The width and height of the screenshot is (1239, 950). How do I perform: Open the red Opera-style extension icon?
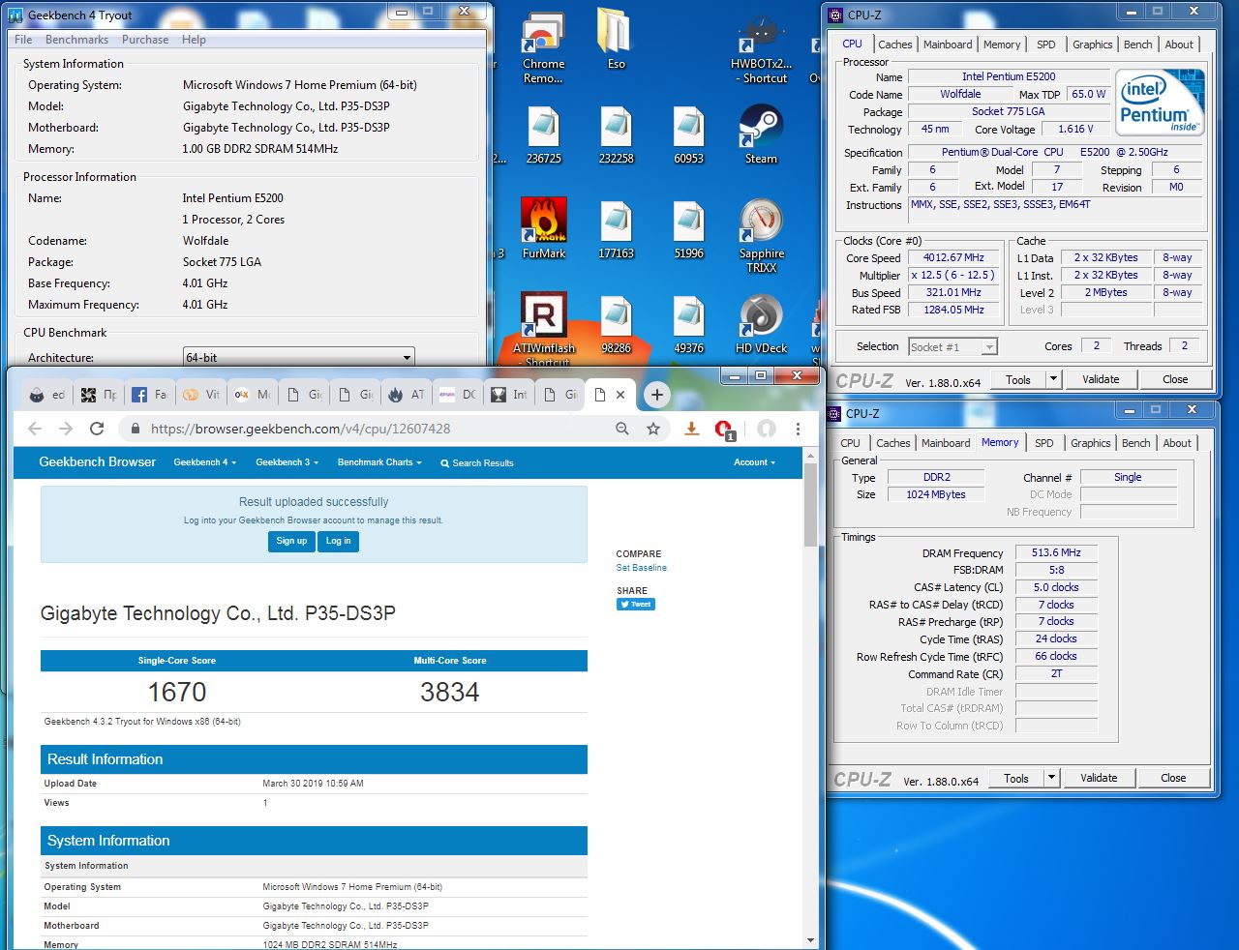(x=723, y=429)
